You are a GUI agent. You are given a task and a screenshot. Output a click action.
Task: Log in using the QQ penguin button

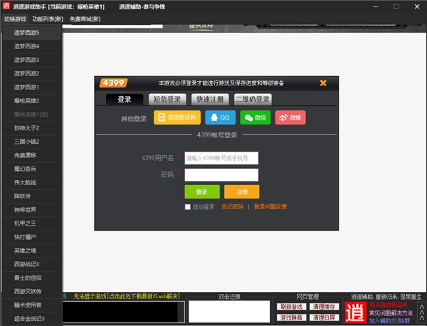tap(221, 117)
